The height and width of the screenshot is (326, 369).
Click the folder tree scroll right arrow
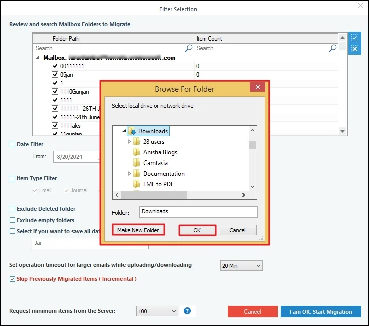[244, 195]
